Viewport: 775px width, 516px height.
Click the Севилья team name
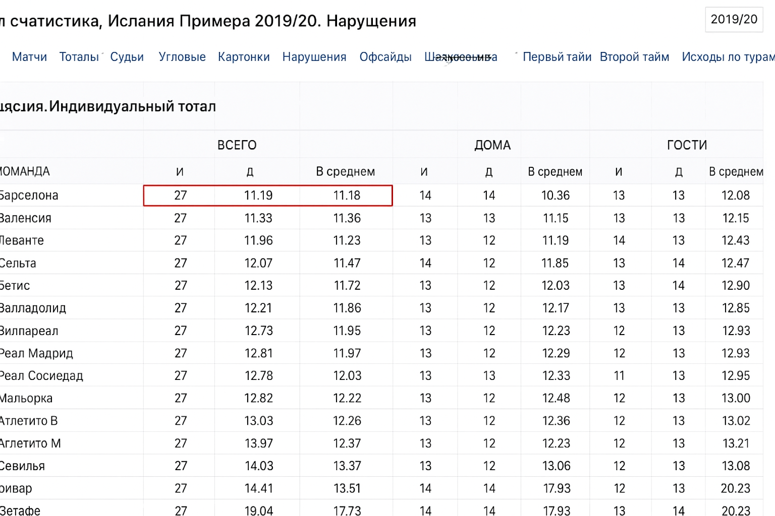click(23, 466)
